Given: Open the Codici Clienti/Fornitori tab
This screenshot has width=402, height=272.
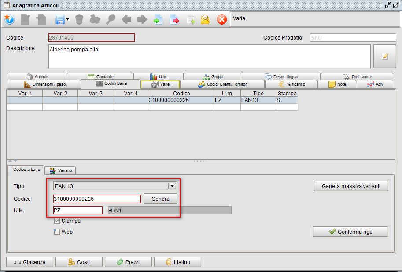Looking at the screenshot, I should click(222, 84).
